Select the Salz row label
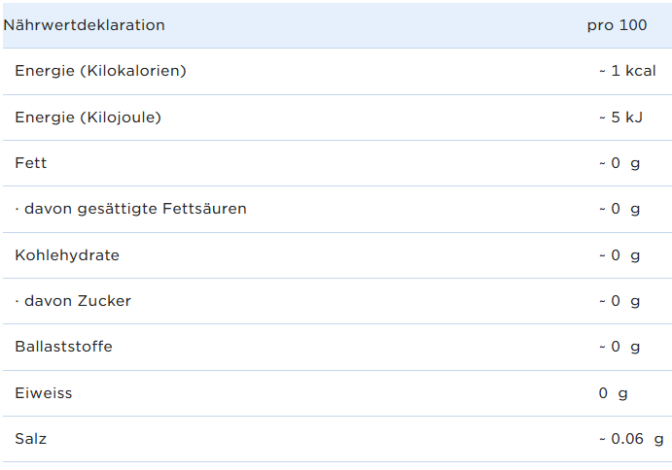The width and height of the screenshot is (672, 470). pos(31,439)
